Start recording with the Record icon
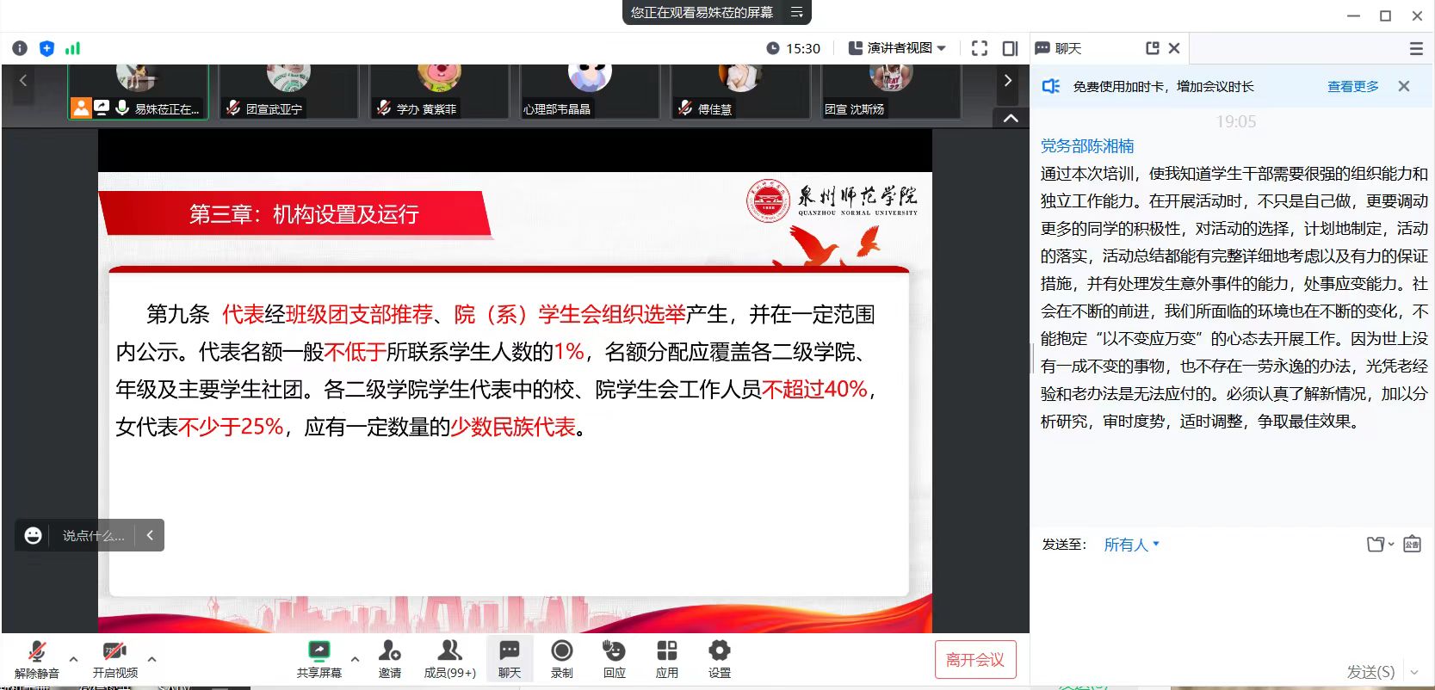Screen dimensions: 1435x690 (561, 658)
